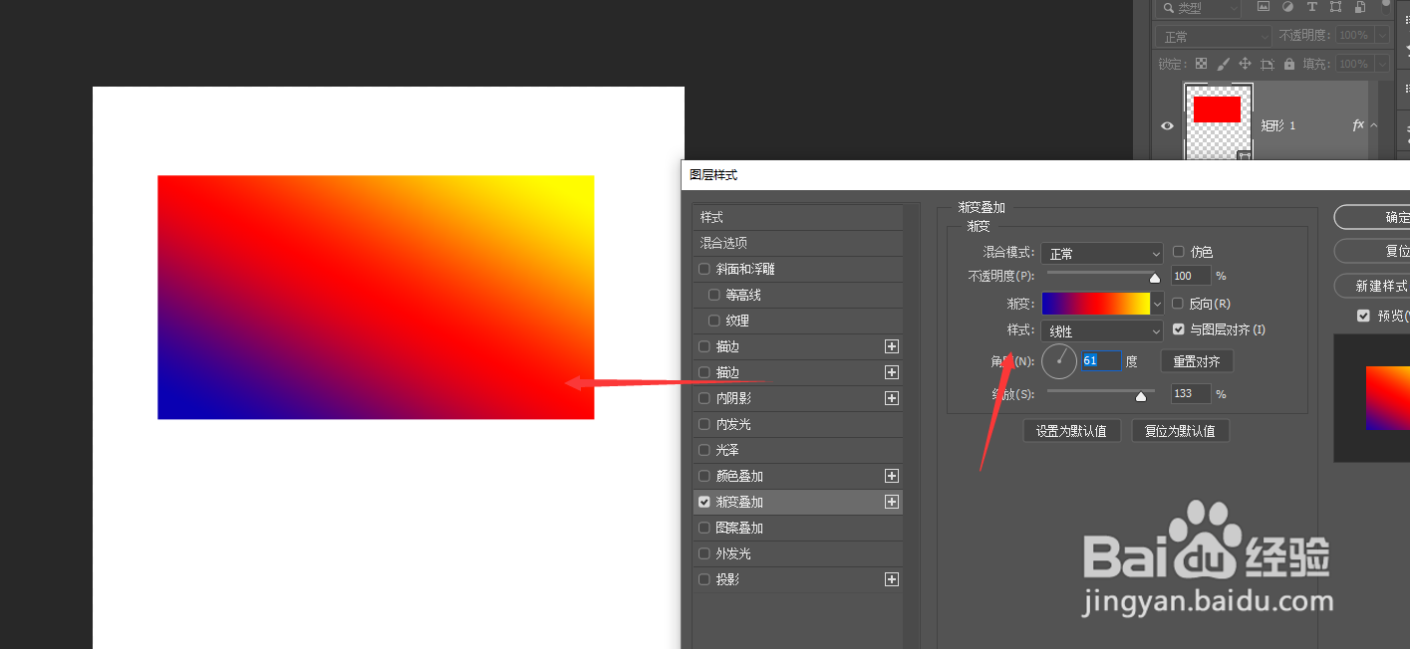
Task: Click the angle dial control
Action: click(x=1059, y=361)
